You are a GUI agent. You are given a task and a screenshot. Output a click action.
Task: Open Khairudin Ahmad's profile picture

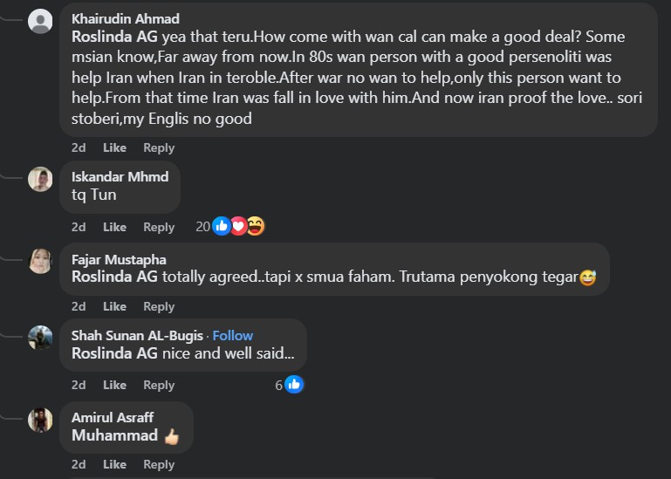tap(40, 21)
